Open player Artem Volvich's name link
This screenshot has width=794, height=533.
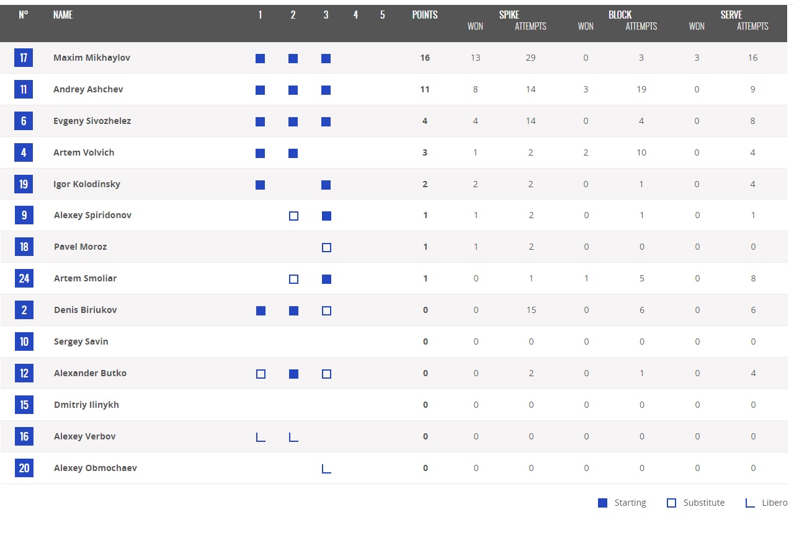84,152
